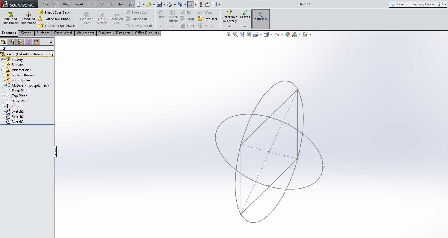Click the Zoom to Fit icon
This screenshot has width=448, height=238.
[229, 34]
